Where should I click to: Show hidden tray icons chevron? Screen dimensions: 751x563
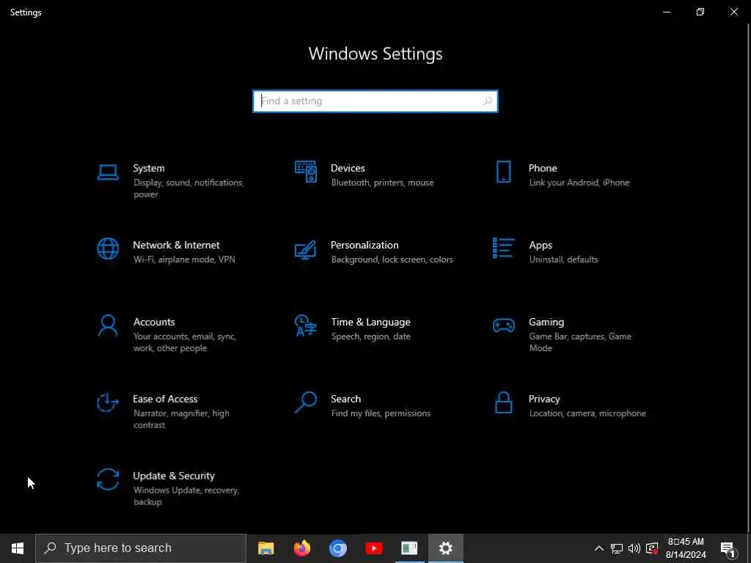pos(598,548)
